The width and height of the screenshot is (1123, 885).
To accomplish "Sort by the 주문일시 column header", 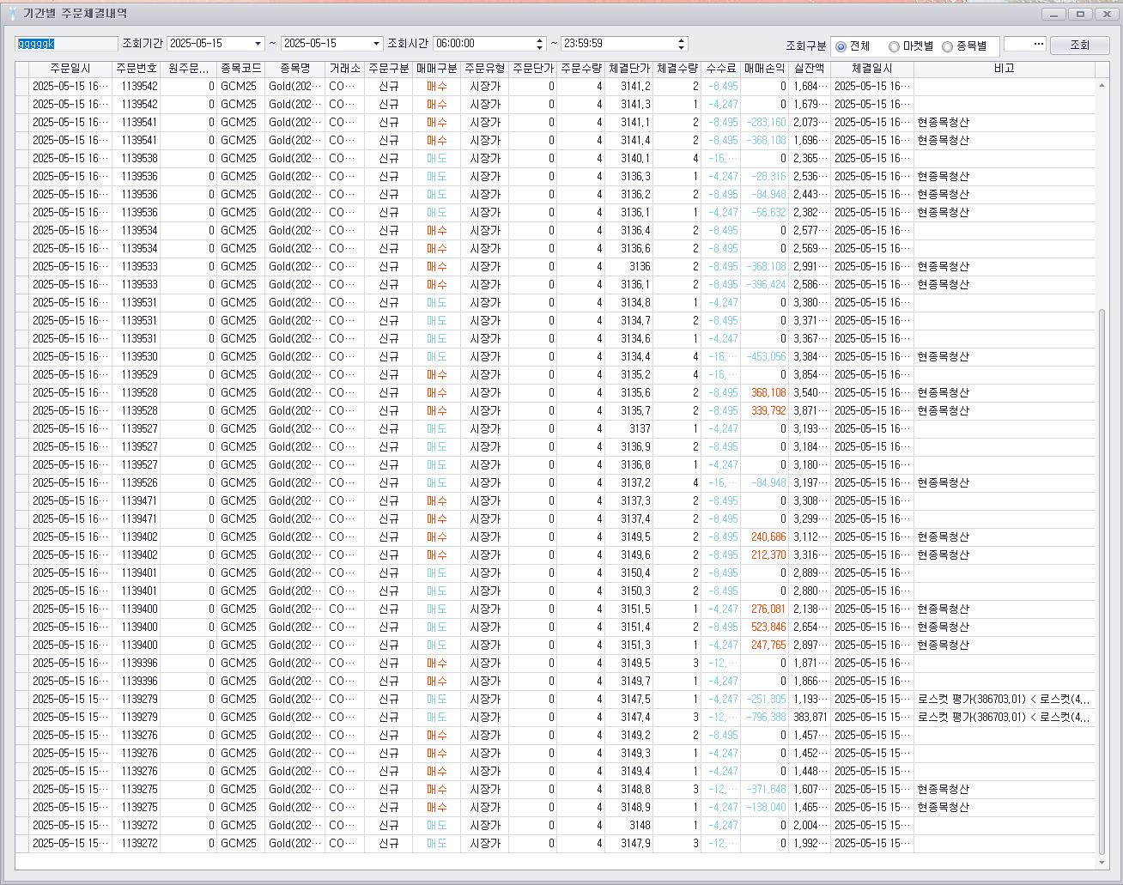I will point(70,69).
